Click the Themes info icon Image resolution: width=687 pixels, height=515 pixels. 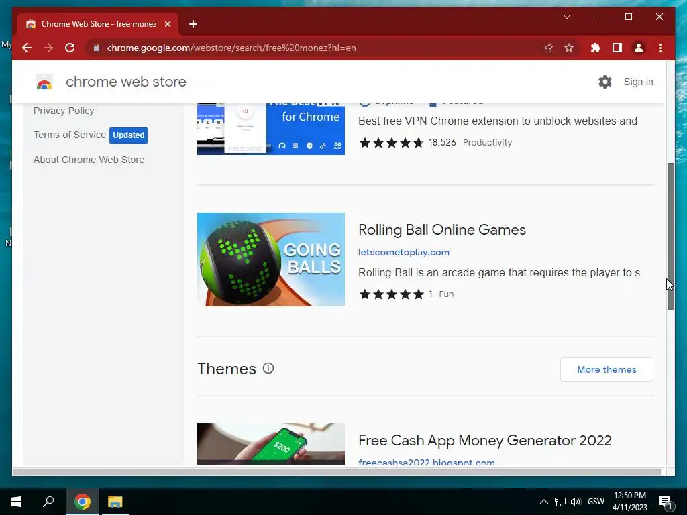(x=268, y=368)
